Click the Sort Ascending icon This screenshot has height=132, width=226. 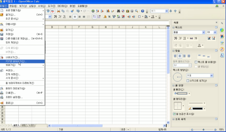[97, 11]
